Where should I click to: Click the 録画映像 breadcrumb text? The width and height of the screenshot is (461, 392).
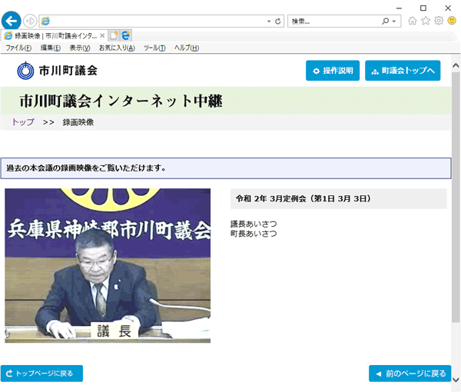pos(78,122)
